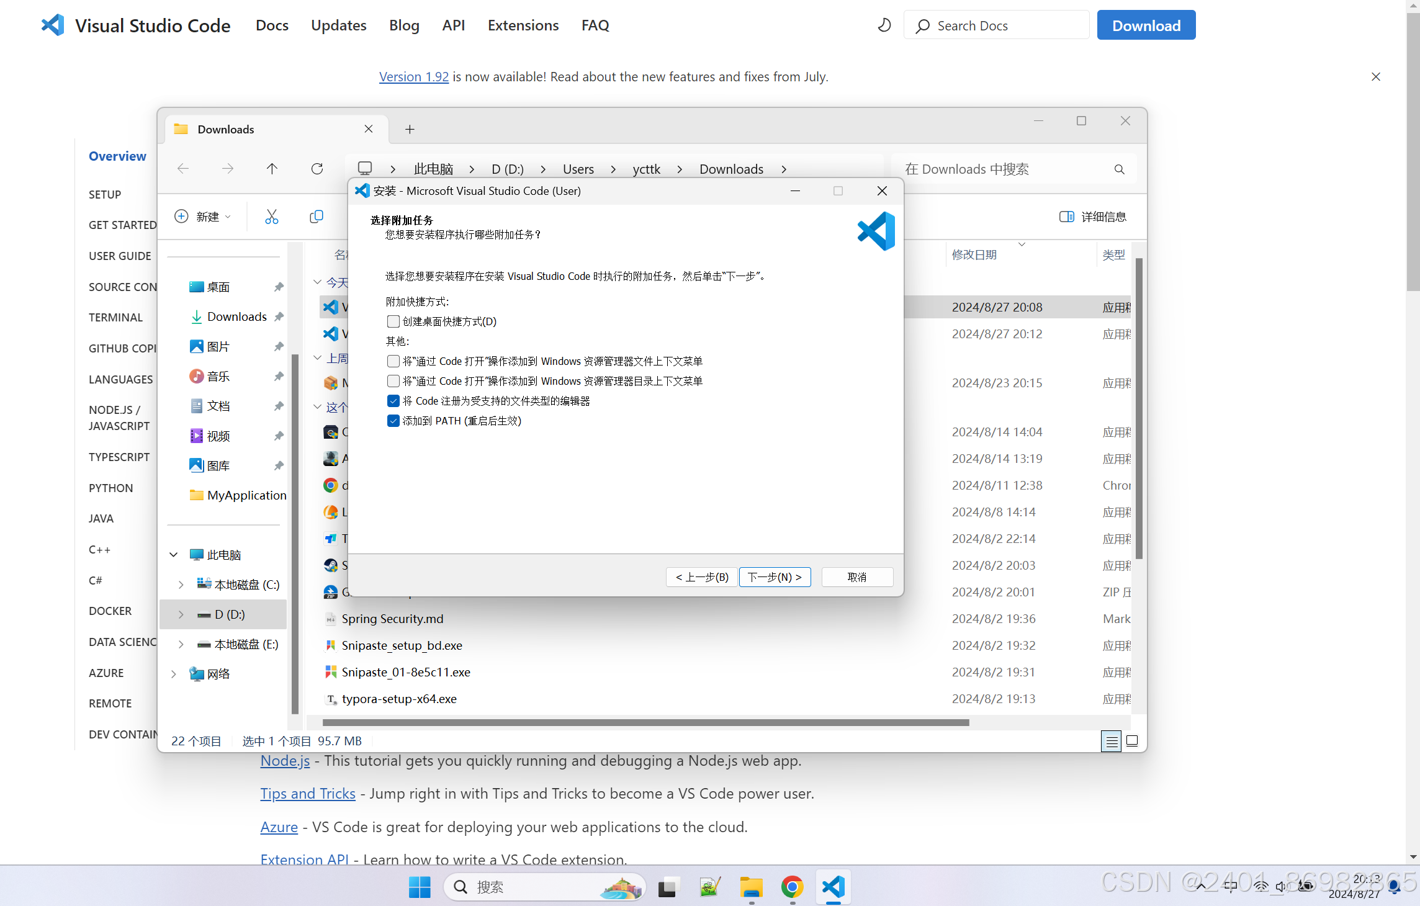Click the copy icon in Explorer toolbar

317,217
